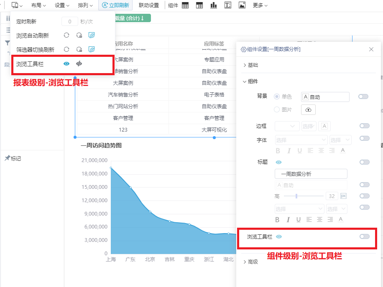The image size is (383, 287).
Task: Apply italic in 字体 row
Action: click(x=289, y=151)
